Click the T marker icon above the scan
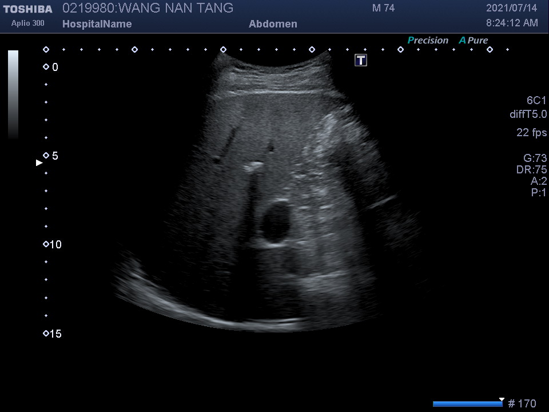 tap(361, 60)
